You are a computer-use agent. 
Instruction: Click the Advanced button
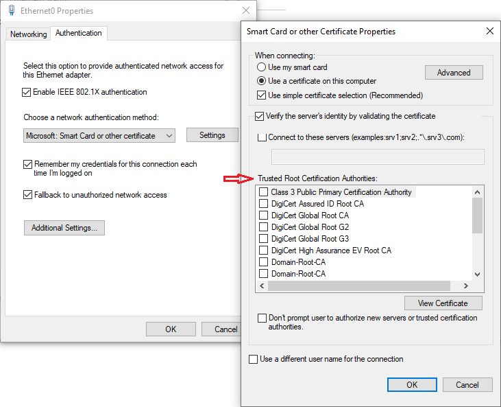(x=454, y=73)
